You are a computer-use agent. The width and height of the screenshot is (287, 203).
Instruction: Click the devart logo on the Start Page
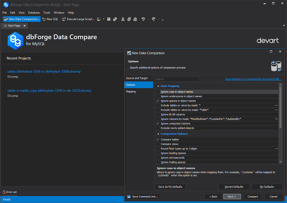pos(268,40)
